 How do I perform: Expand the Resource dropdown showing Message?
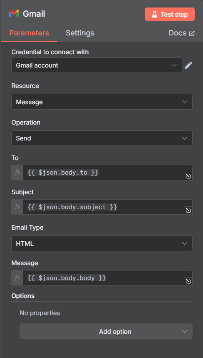point(102,102)
